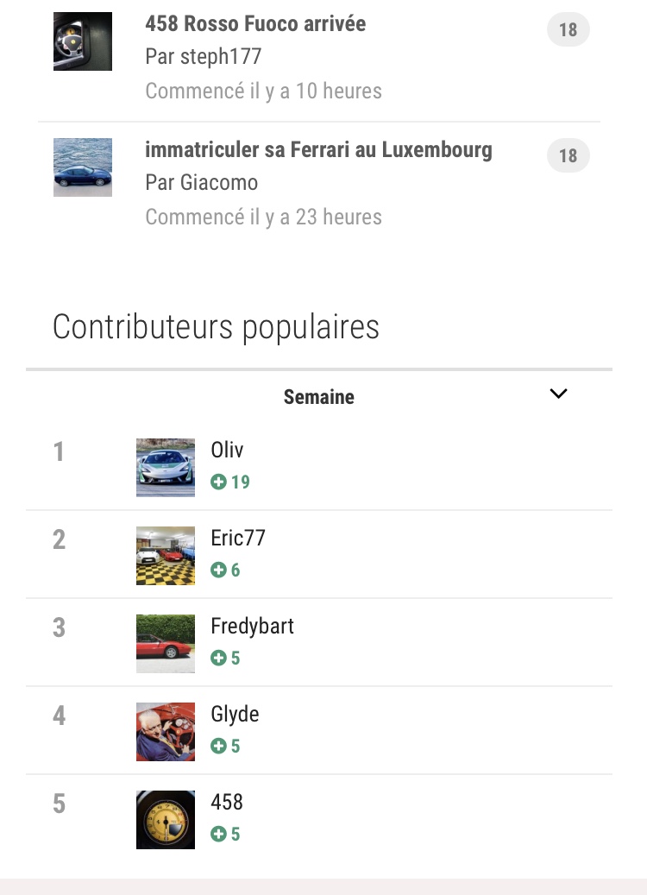The width and height of the screenshot is (647, 895).
Task: Open Eric77's garage avatar image
Action: tap(166, 556)
